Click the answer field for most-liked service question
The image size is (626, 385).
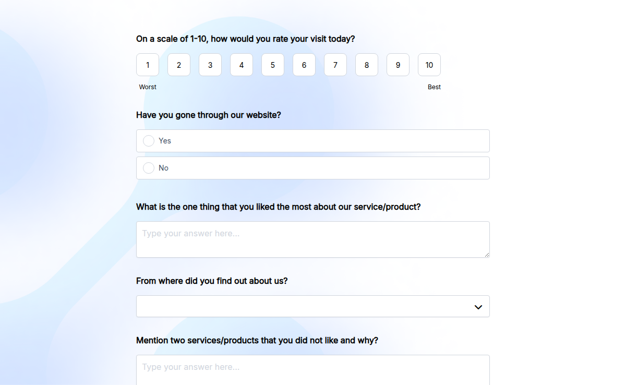(312, 239)
